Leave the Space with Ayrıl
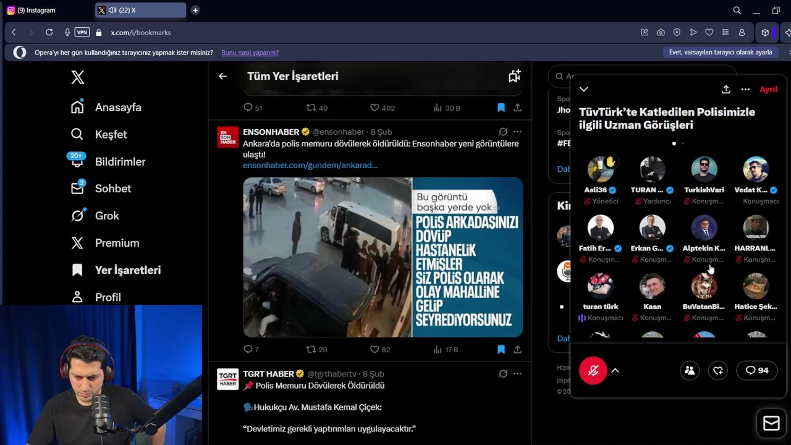This screenshot has height=445, width=791. 768,89
